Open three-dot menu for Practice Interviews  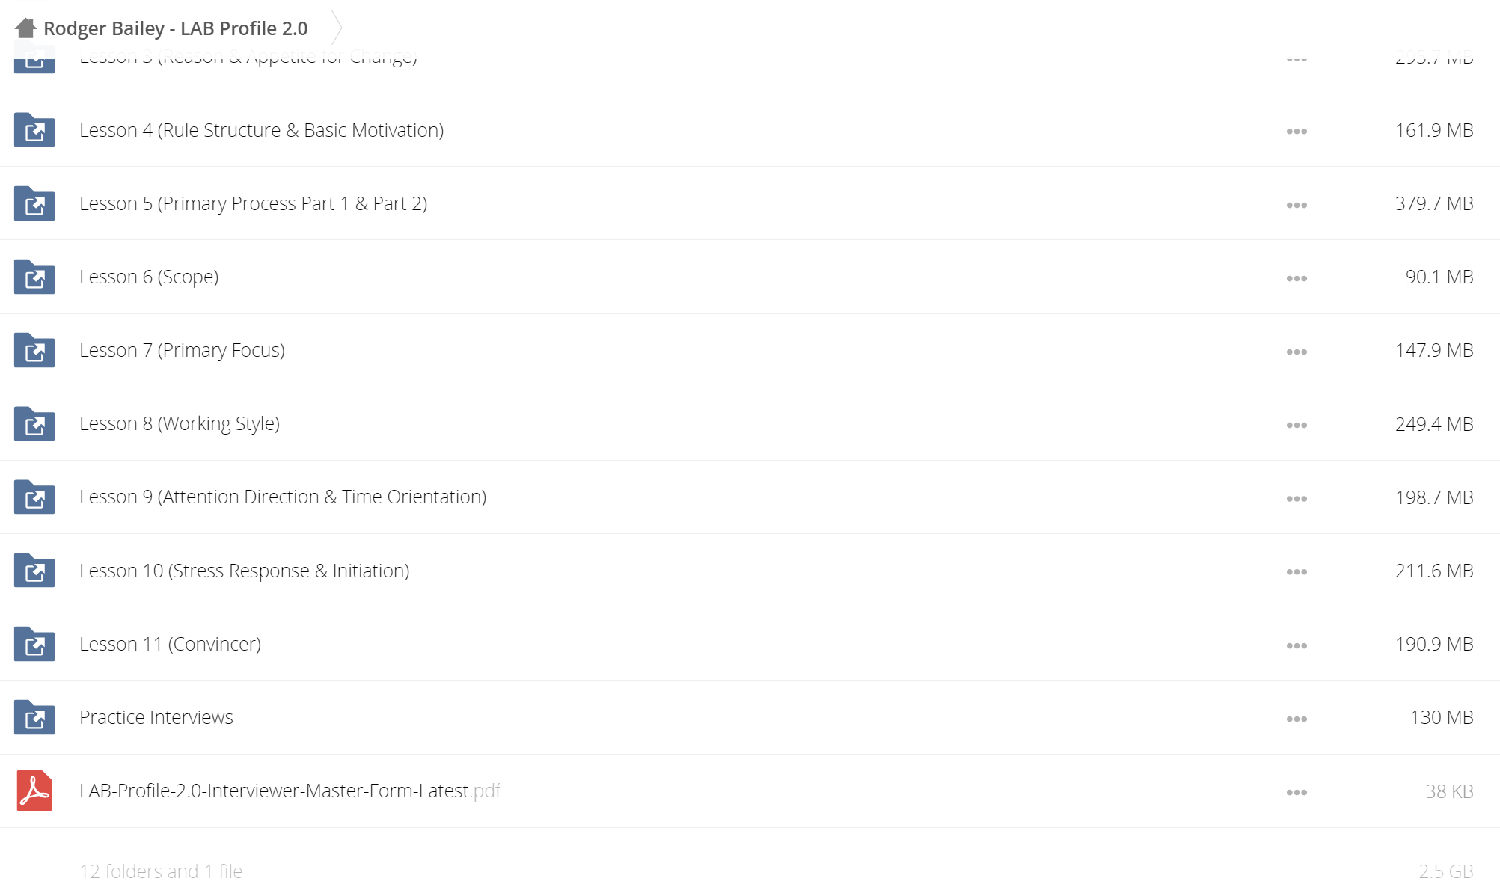click(x=1297, y=719)
